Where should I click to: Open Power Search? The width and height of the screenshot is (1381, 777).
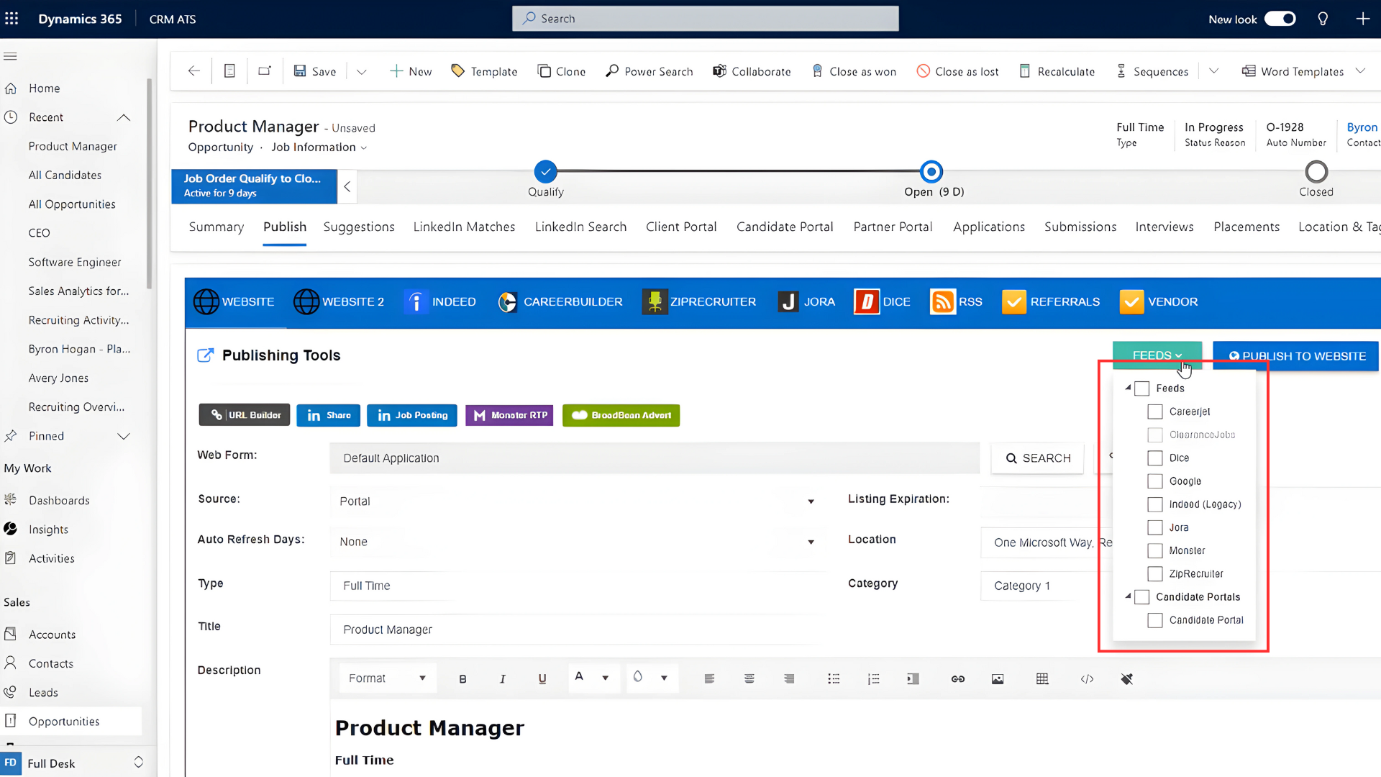click(x=650, y=71)
